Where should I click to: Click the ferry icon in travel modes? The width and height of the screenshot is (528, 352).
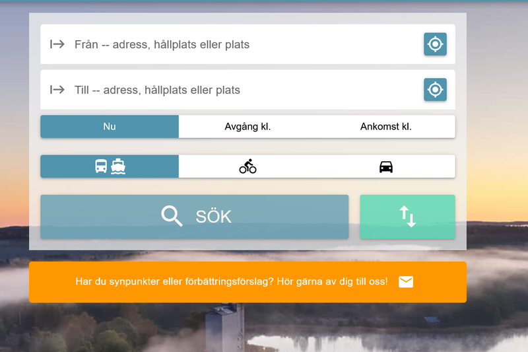[x=118, y=166]
